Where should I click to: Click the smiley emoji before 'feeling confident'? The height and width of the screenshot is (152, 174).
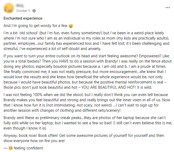(10, 148)
